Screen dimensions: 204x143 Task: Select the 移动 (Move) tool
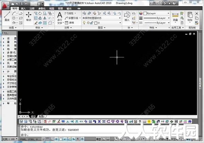click(x=29, y=16)
